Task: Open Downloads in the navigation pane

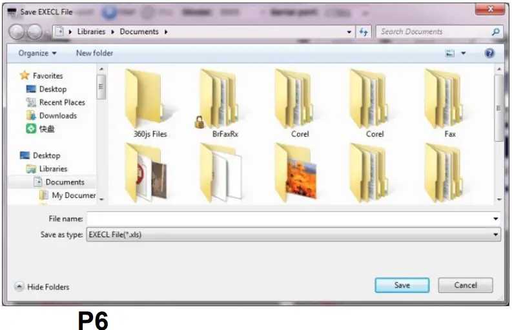Action: click(x=51, y=116)
